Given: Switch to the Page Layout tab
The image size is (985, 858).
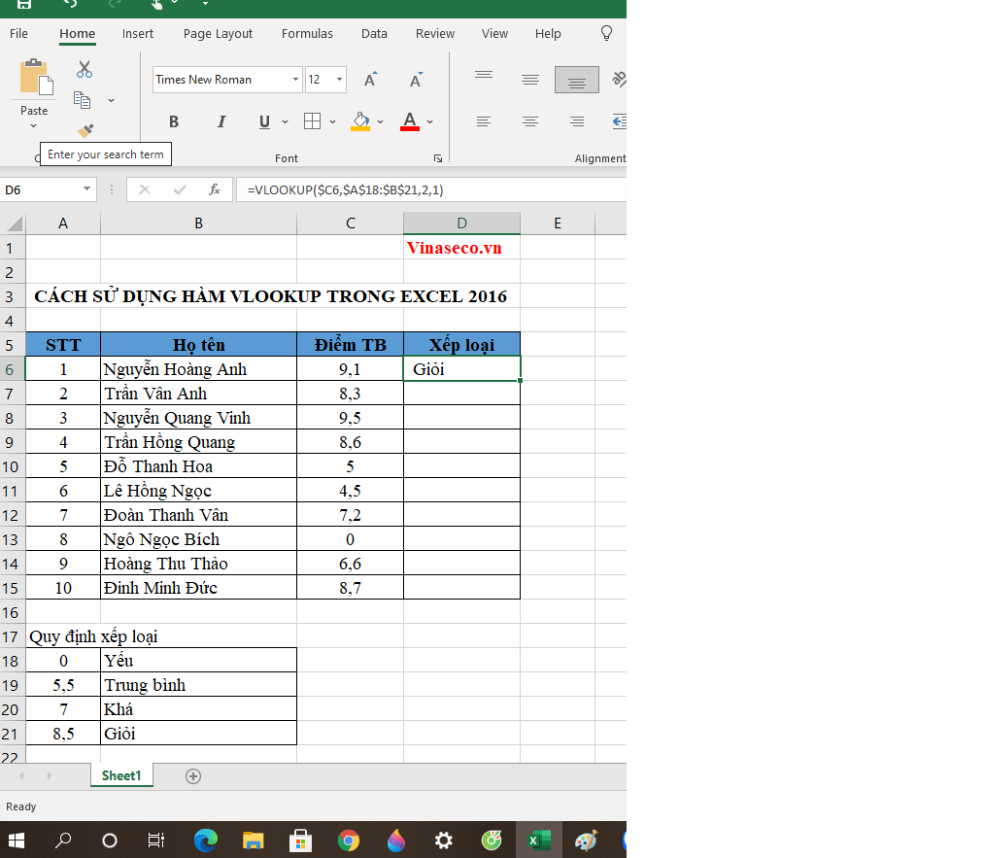Looking at the screenshot, I should pos(218,33).
